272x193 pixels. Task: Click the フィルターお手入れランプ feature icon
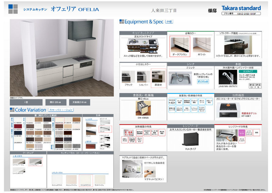[x=202, y=109]
